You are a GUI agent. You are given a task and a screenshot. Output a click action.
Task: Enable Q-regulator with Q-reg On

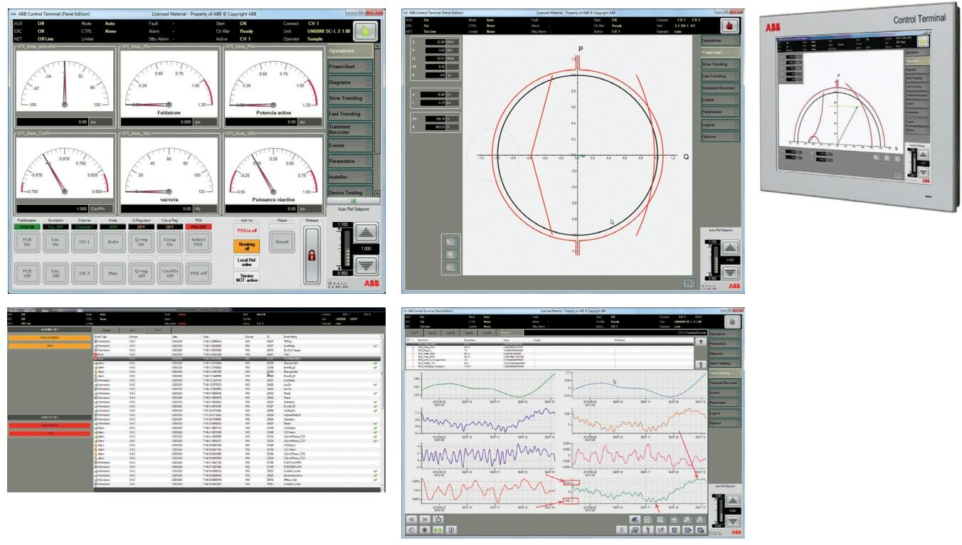point(141,243)
